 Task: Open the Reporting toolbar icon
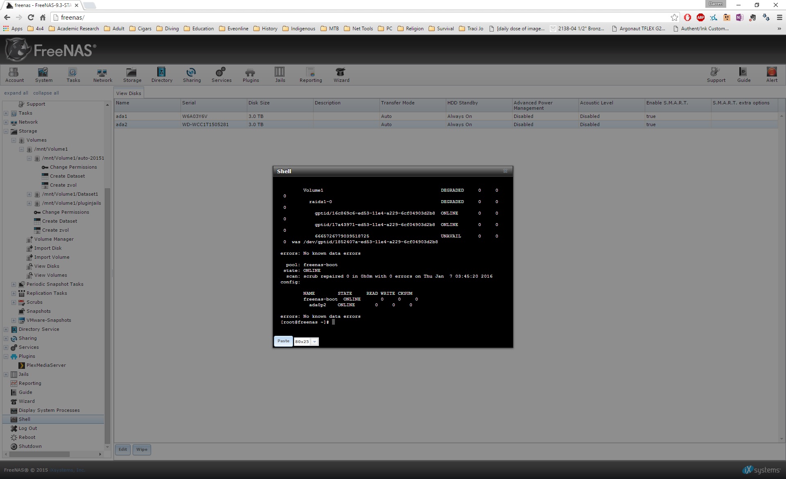(310, 75)
